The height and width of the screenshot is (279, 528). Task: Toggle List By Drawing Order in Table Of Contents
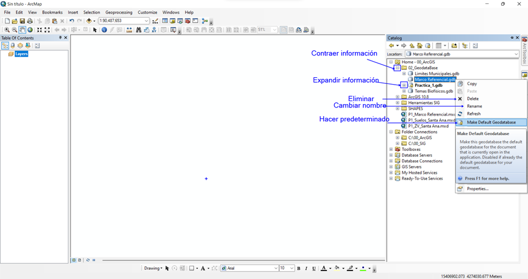[x=5, y=46]
